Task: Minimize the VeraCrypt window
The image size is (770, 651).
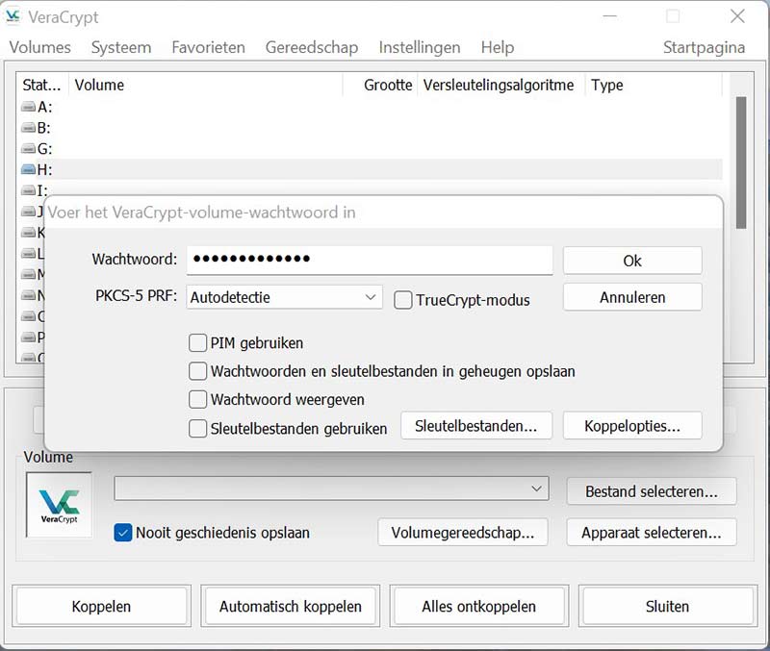Action: (609, 16)
